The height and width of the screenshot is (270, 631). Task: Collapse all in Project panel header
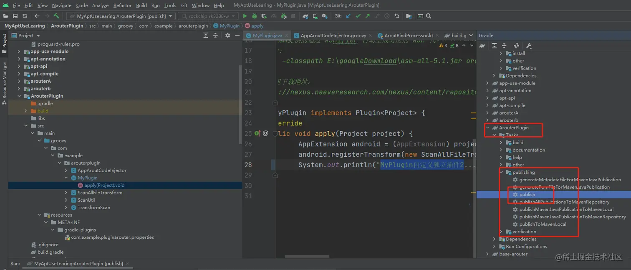point(216,35)
